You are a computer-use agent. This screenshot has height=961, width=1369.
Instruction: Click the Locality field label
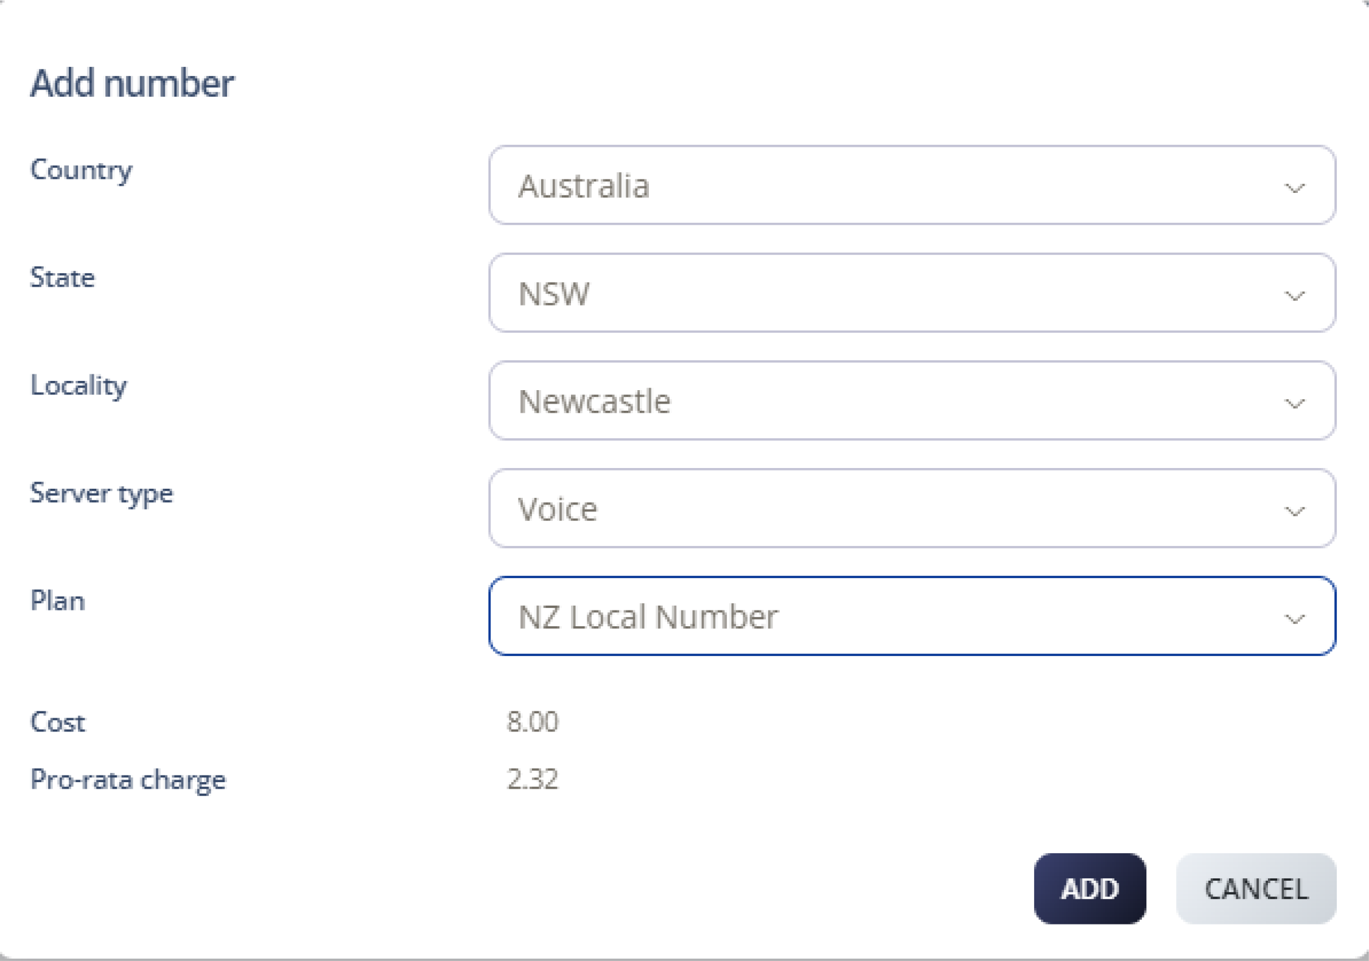point(79,386)
